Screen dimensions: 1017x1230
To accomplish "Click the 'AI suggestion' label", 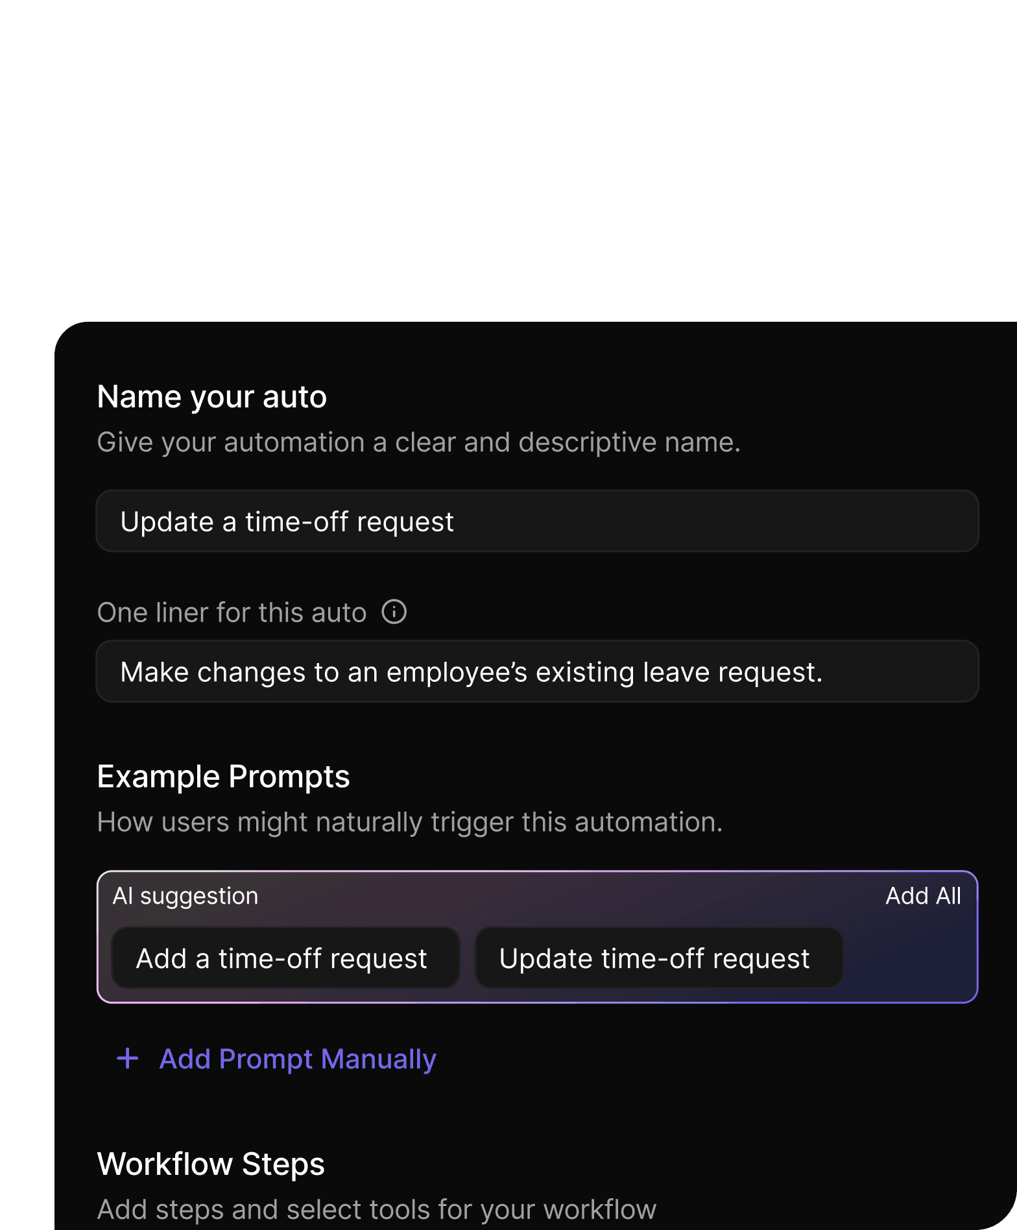I will click(185, 896).
